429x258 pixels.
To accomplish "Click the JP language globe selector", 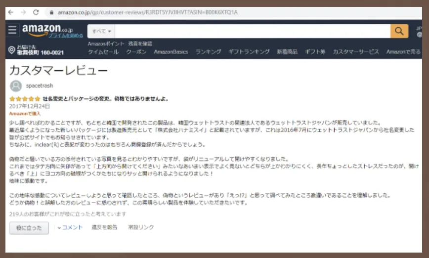I will click(419, 32).
